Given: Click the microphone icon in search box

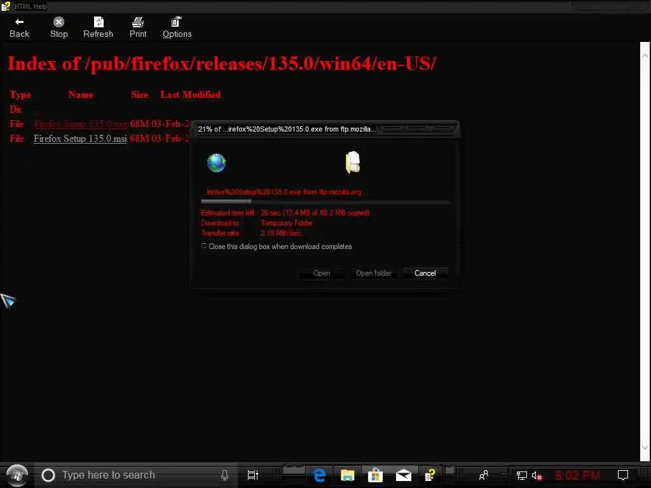Looking at the screenshot, I should 224,475.
